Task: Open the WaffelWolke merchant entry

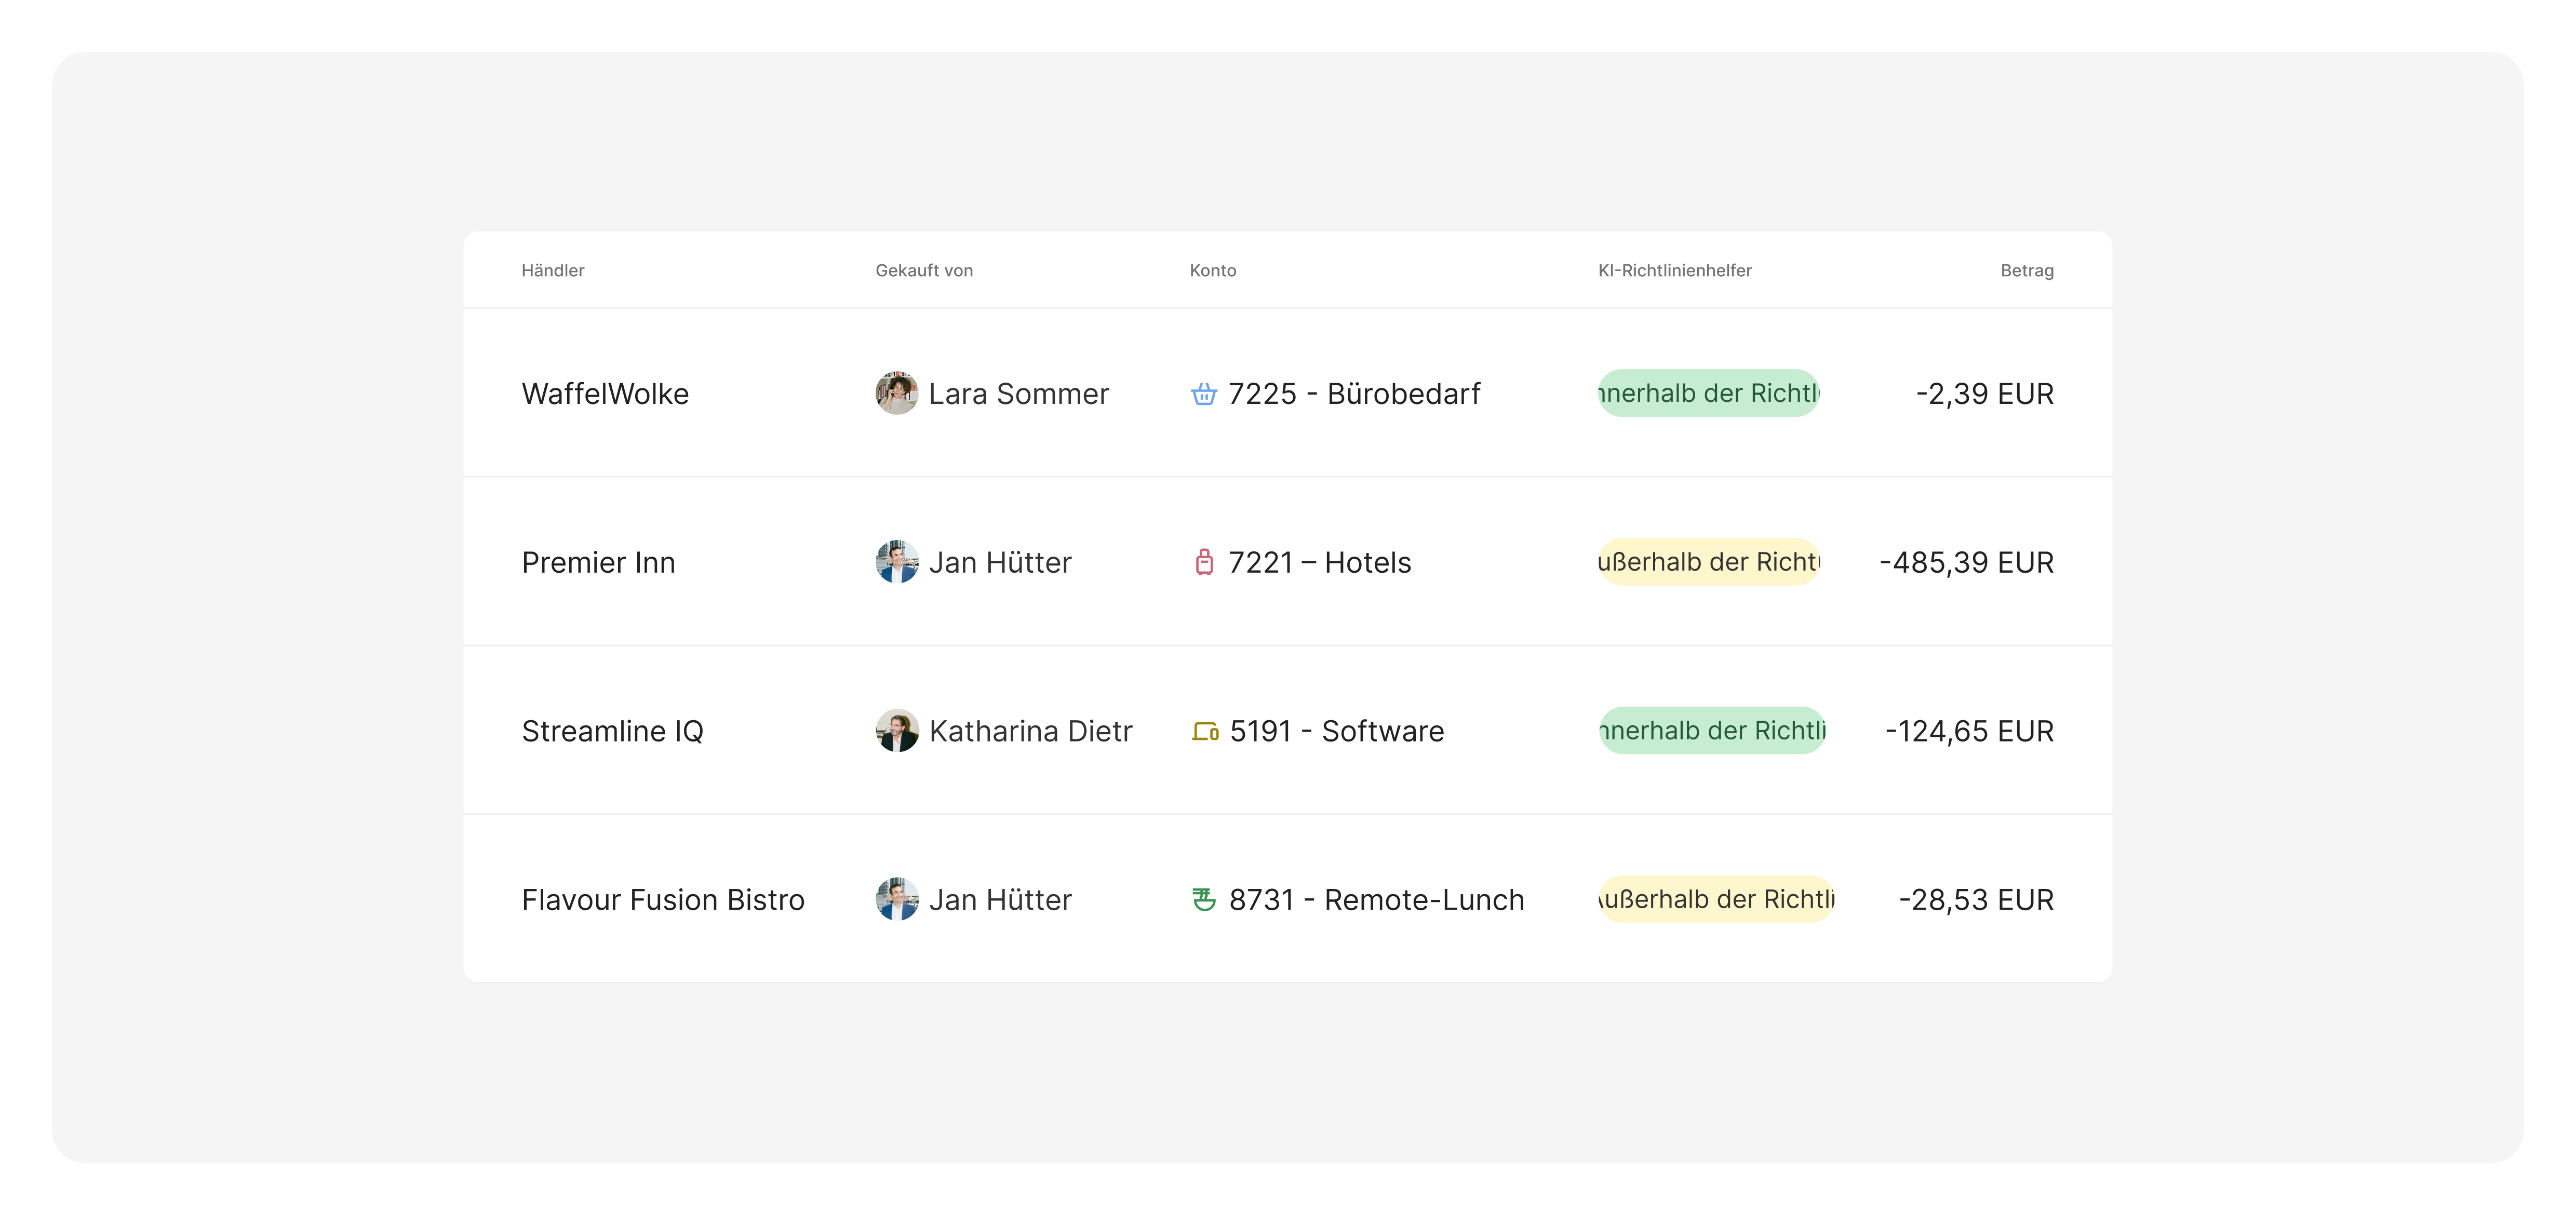Action: (x=605, y=394)
